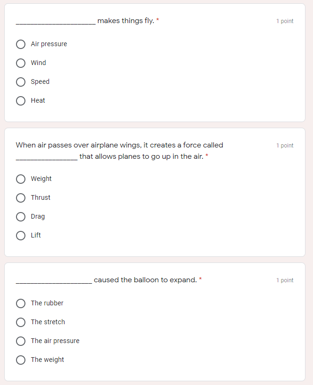Viewport: 313px width, 385px height.
Task: Click the "1 point" label on the airplane wings question
Action: (x=285, y=146)
